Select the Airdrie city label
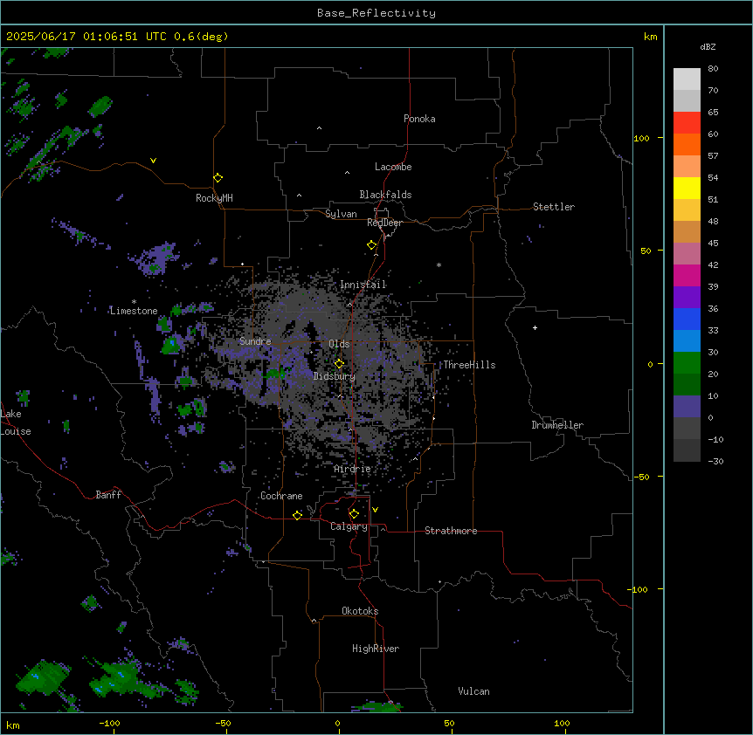 tap(353, 469)
